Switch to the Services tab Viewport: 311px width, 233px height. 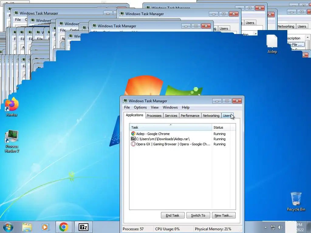[171, 116]
